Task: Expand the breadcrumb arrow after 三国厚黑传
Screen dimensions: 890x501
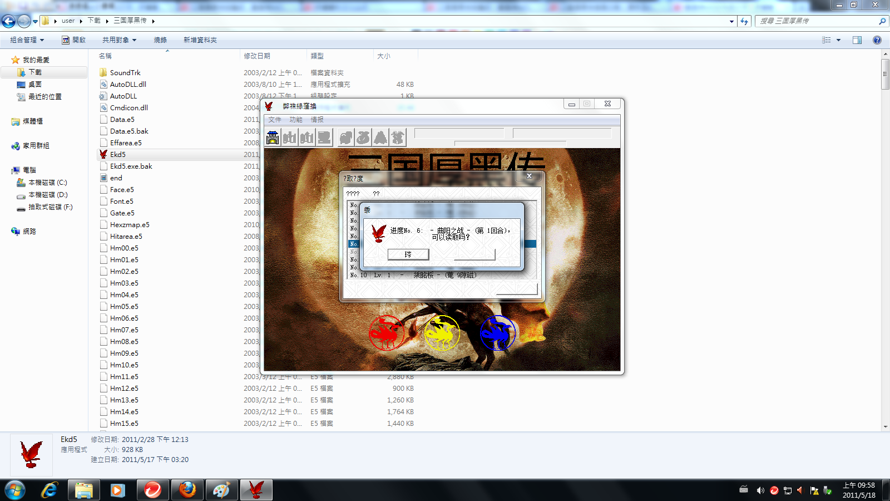Action: [x=153, y=21]
